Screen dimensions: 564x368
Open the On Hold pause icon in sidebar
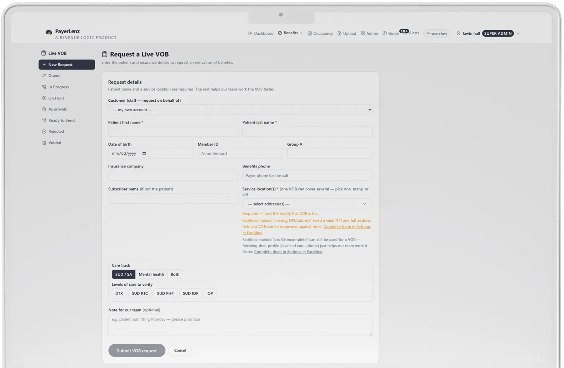44,98
